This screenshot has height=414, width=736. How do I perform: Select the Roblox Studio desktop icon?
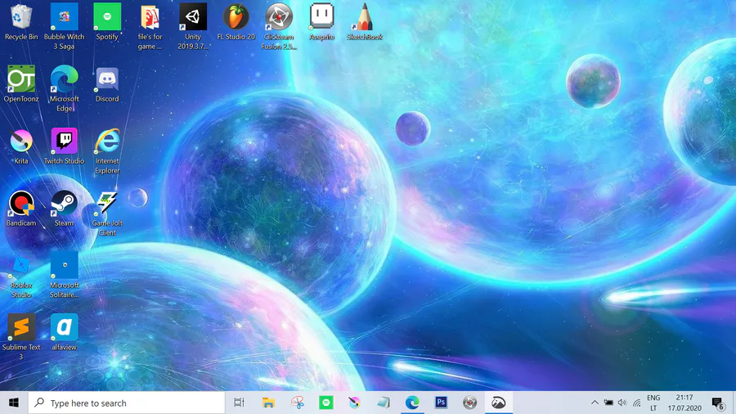pyautogui.click(x=21, y=277)
